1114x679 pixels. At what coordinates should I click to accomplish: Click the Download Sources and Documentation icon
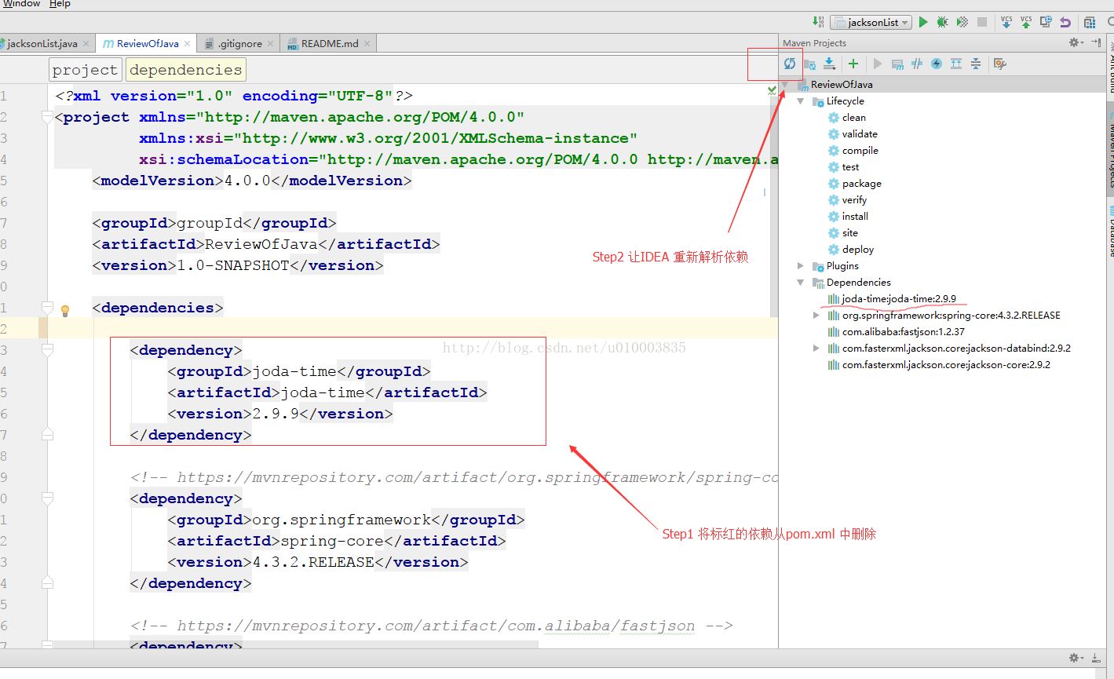pos(829,64)
